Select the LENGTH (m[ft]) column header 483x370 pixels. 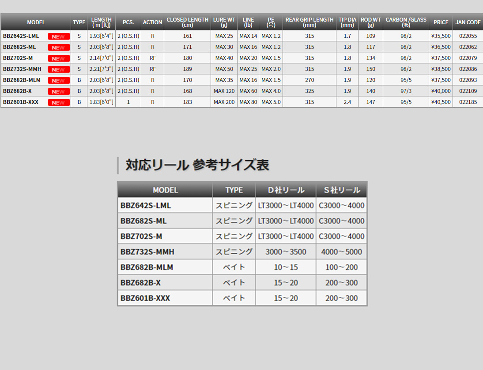pos(102,22)
